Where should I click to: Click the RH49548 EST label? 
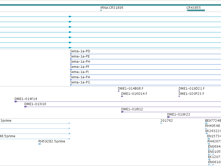[x=213, y=126]
